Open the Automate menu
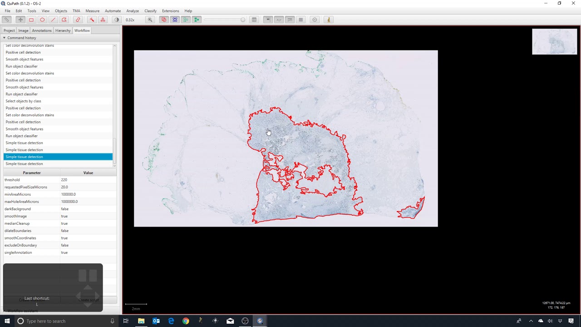This screenshot has height=327, width=581. tap(113, 11)
